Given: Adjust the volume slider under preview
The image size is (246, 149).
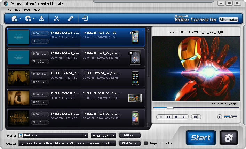Looking at the screenshot, I should (231, 116).
